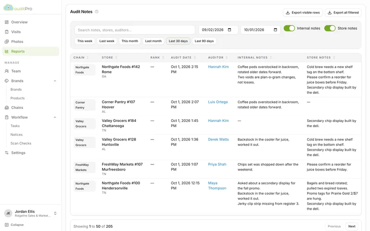Click the Settings sliders icon
This screenshot has height=231, width=370.
pos(6,153)
